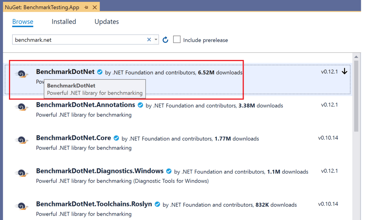Screen dimensions: 367x220
Task: Select the BenchmarkDotNet.Diagnostics.Windows package title
Action: click(x=100, y=171)
